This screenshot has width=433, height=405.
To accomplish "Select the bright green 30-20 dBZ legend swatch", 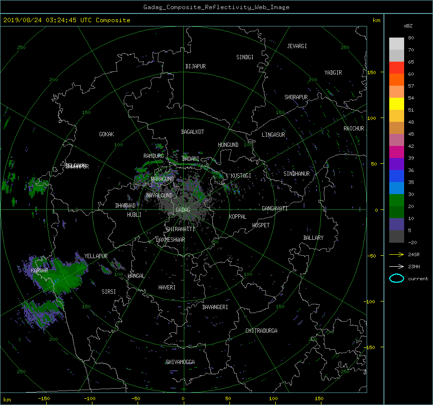I will 396,200.
